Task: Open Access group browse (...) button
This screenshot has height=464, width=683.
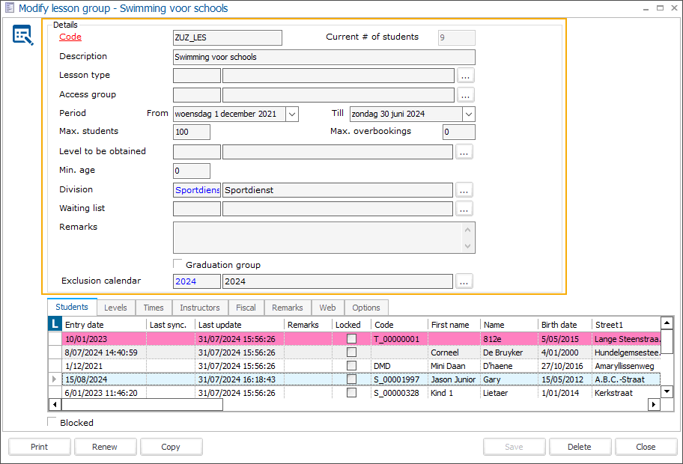Action: point(466,95)
